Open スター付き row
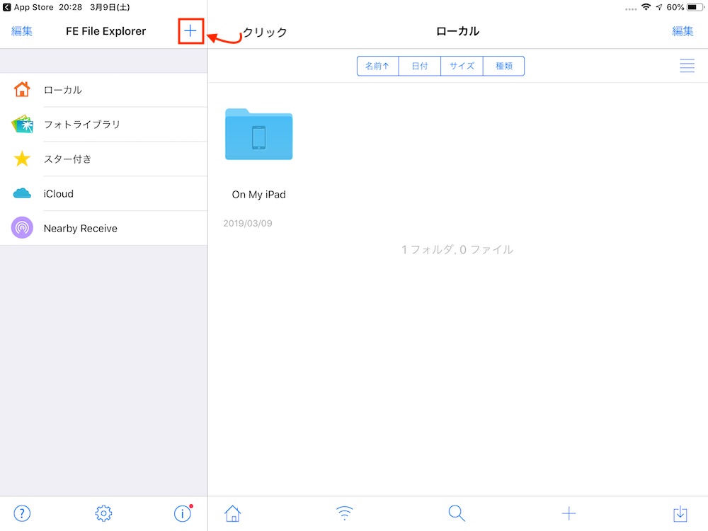708x531 pixels. 104,159
